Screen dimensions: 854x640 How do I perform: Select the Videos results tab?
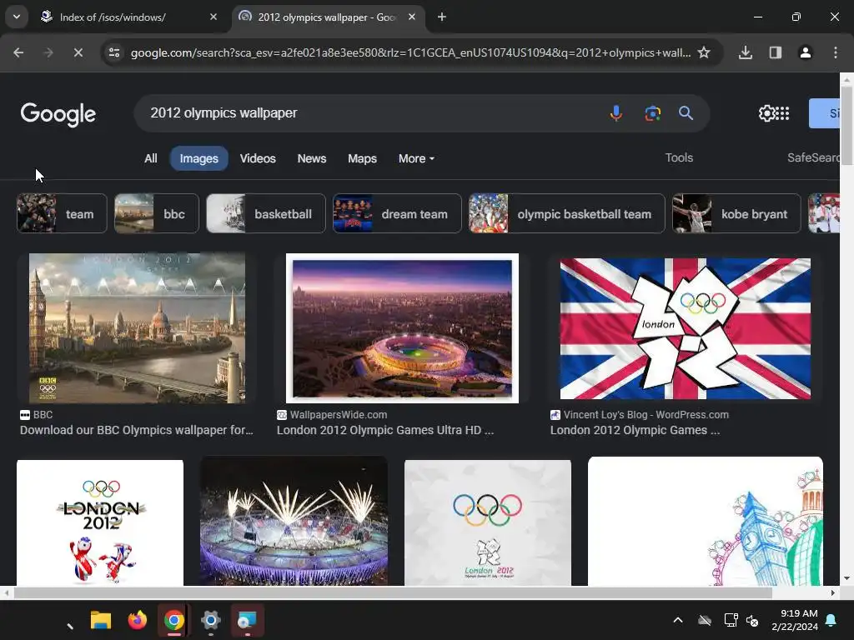click(x=258, y=159)
